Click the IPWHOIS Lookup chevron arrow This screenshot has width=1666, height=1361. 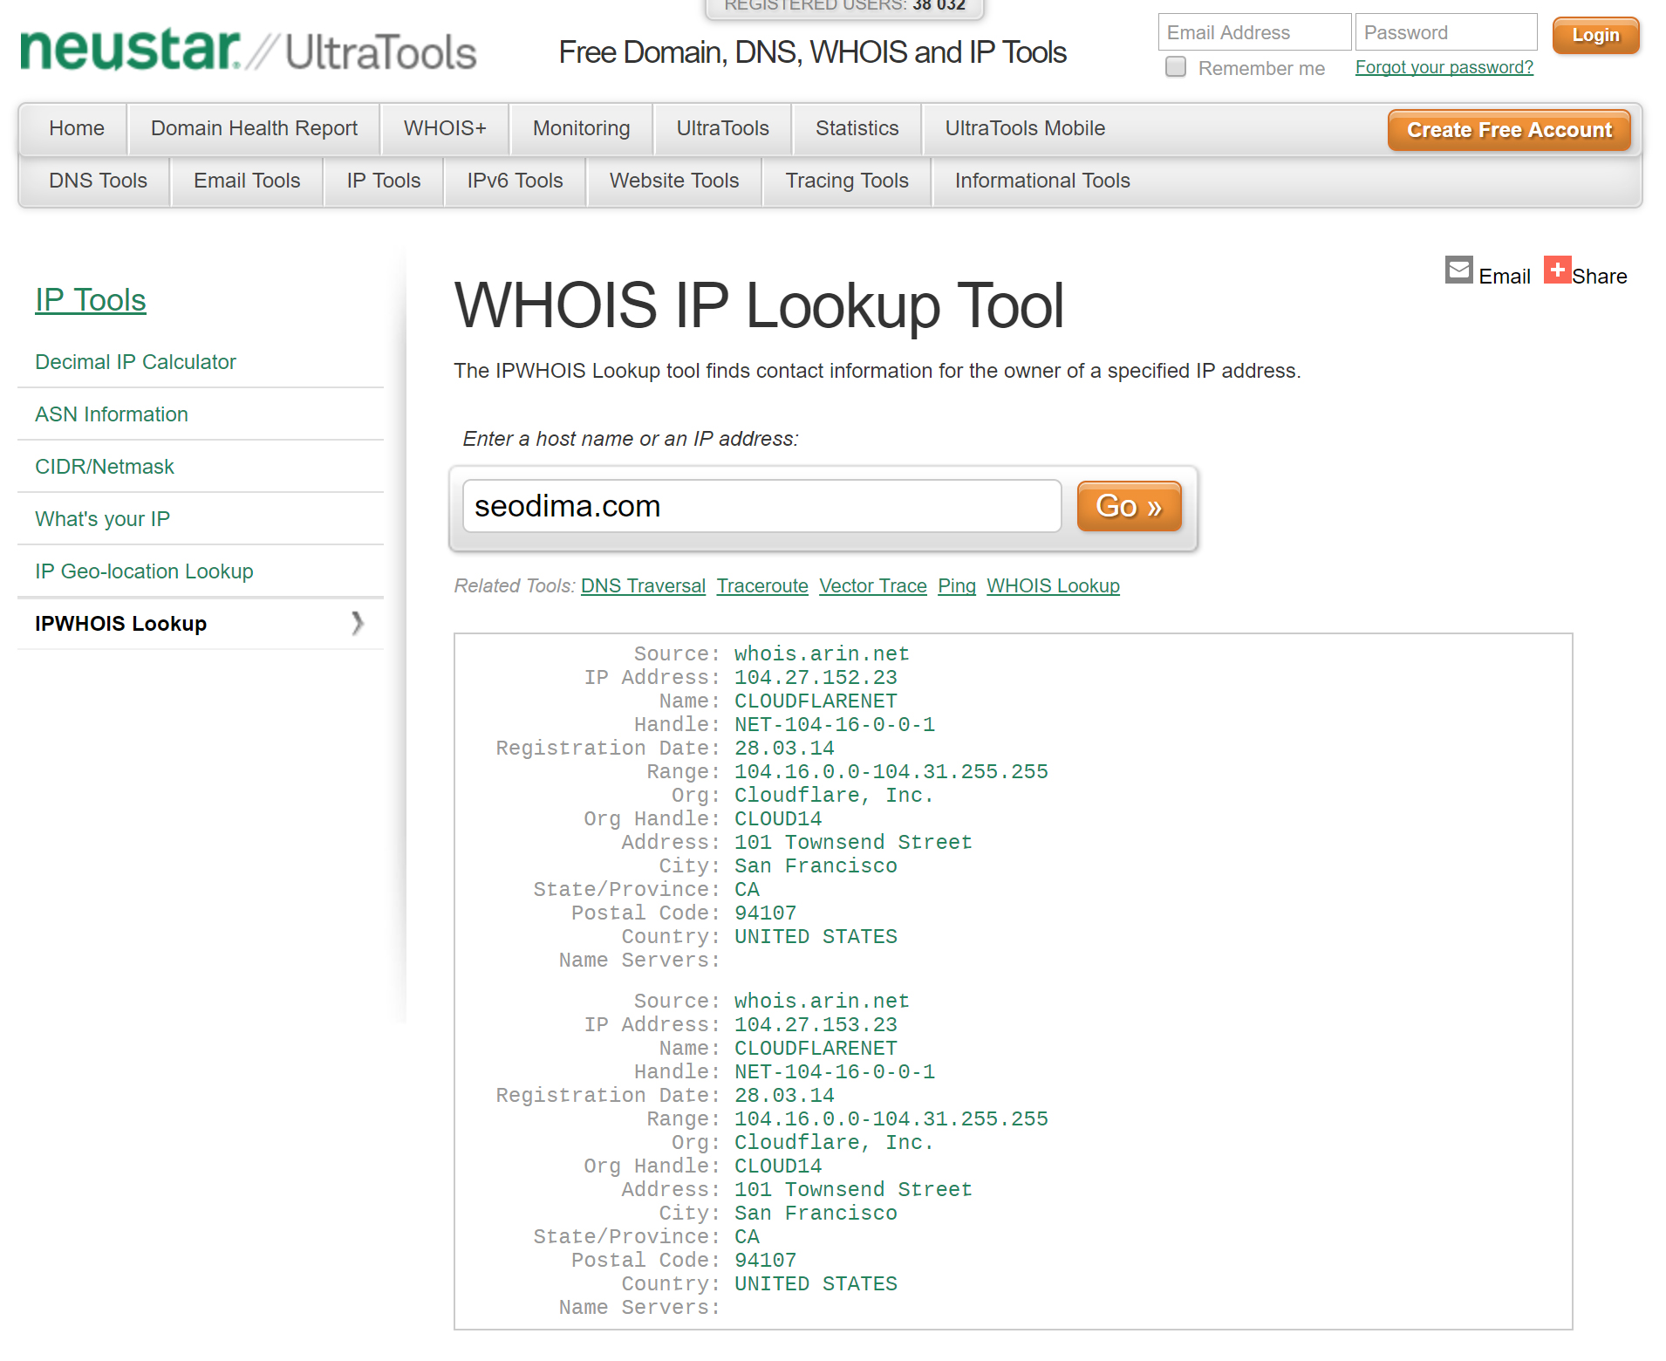click(357, 623)
